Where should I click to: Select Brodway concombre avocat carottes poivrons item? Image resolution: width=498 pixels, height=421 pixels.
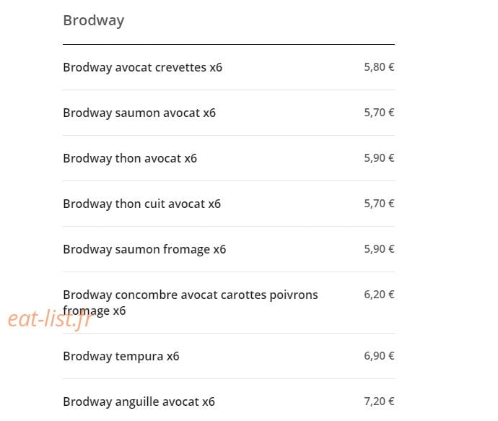pyautogui.click(x=191, y=303)
